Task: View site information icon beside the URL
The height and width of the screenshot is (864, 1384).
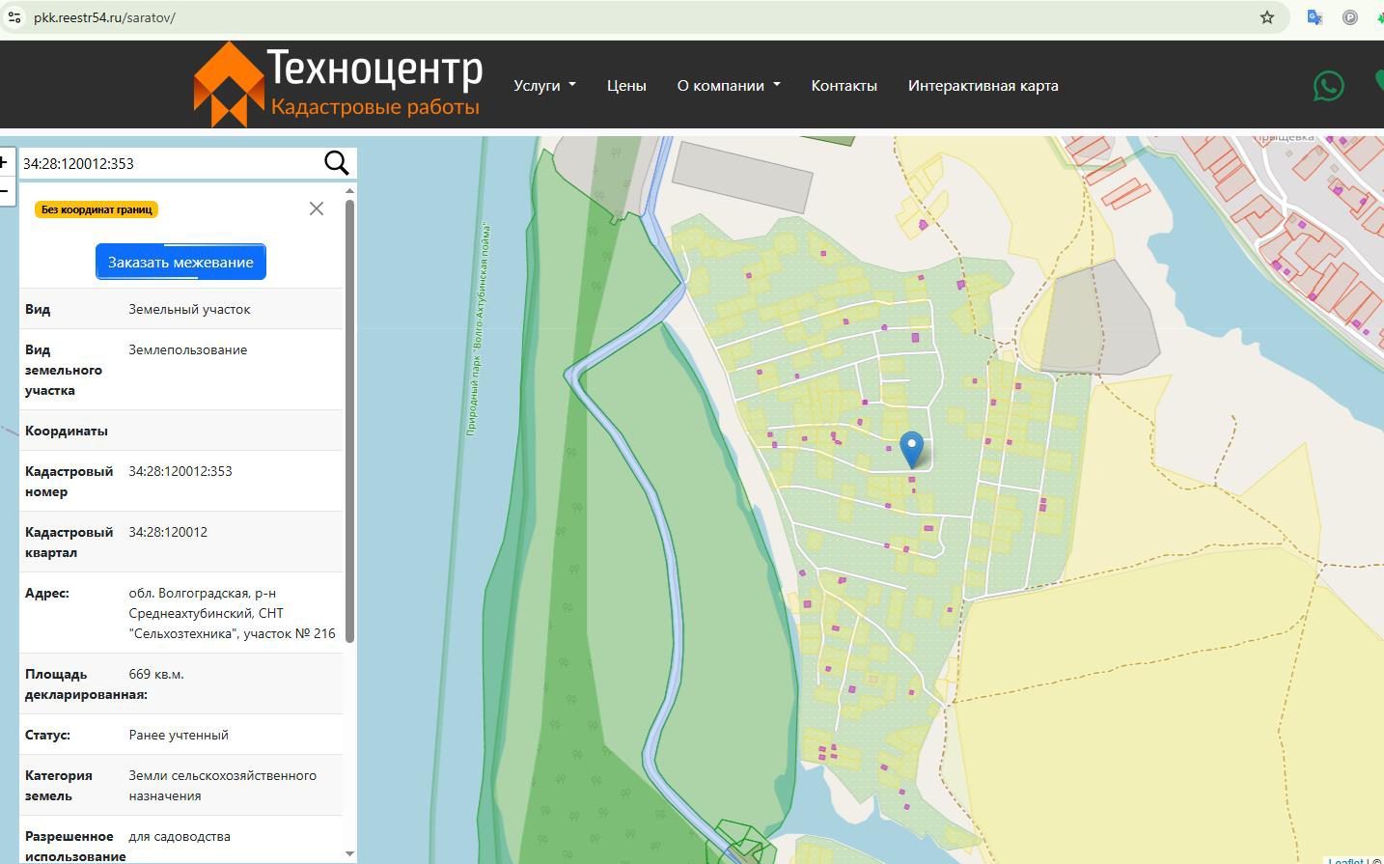Action: tap(14, 17)
